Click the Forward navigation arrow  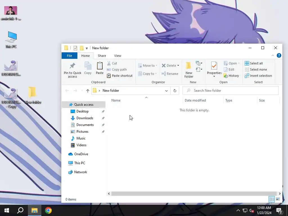(x=75, y=91)
